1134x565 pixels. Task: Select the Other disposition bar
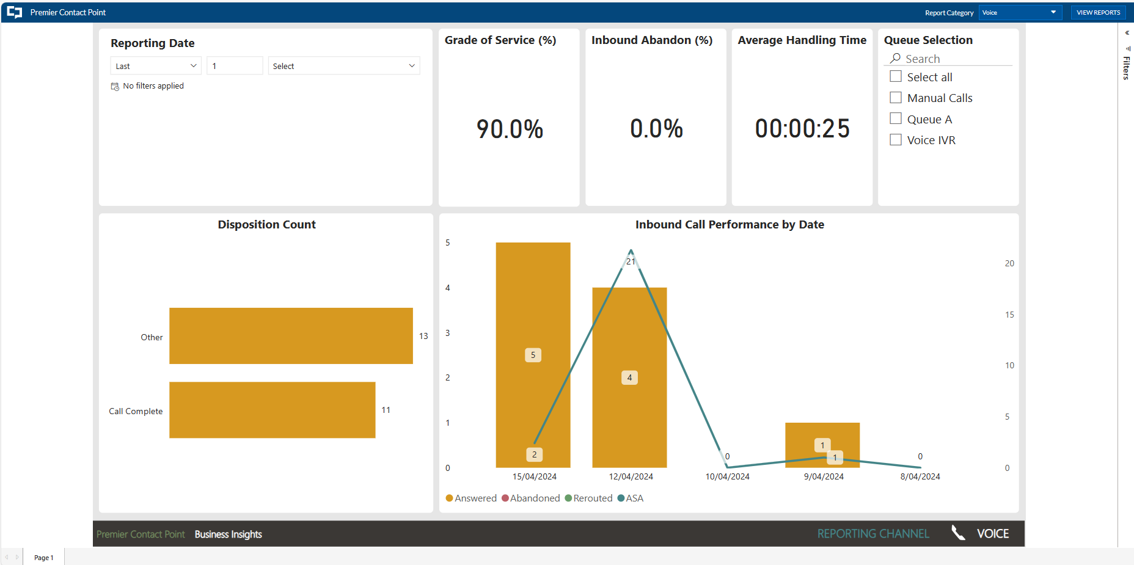(x=291, y=336)
